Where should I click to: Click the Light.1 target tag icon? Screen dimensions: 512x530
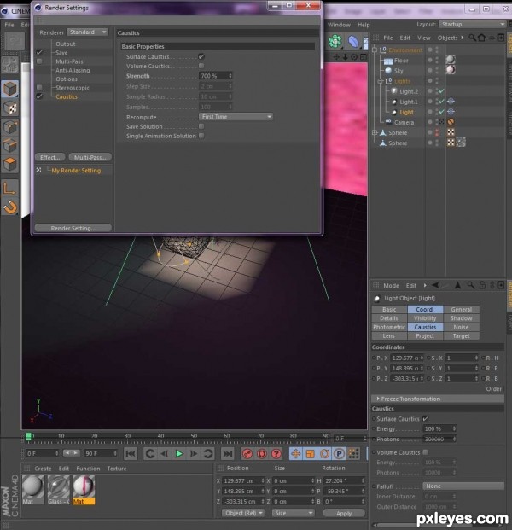click(x=451, y=102)
